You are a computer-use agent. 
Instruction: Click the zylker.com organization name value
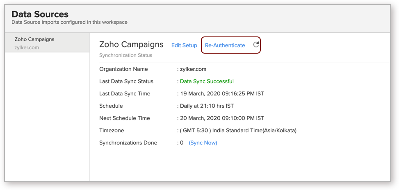[194, 69]
